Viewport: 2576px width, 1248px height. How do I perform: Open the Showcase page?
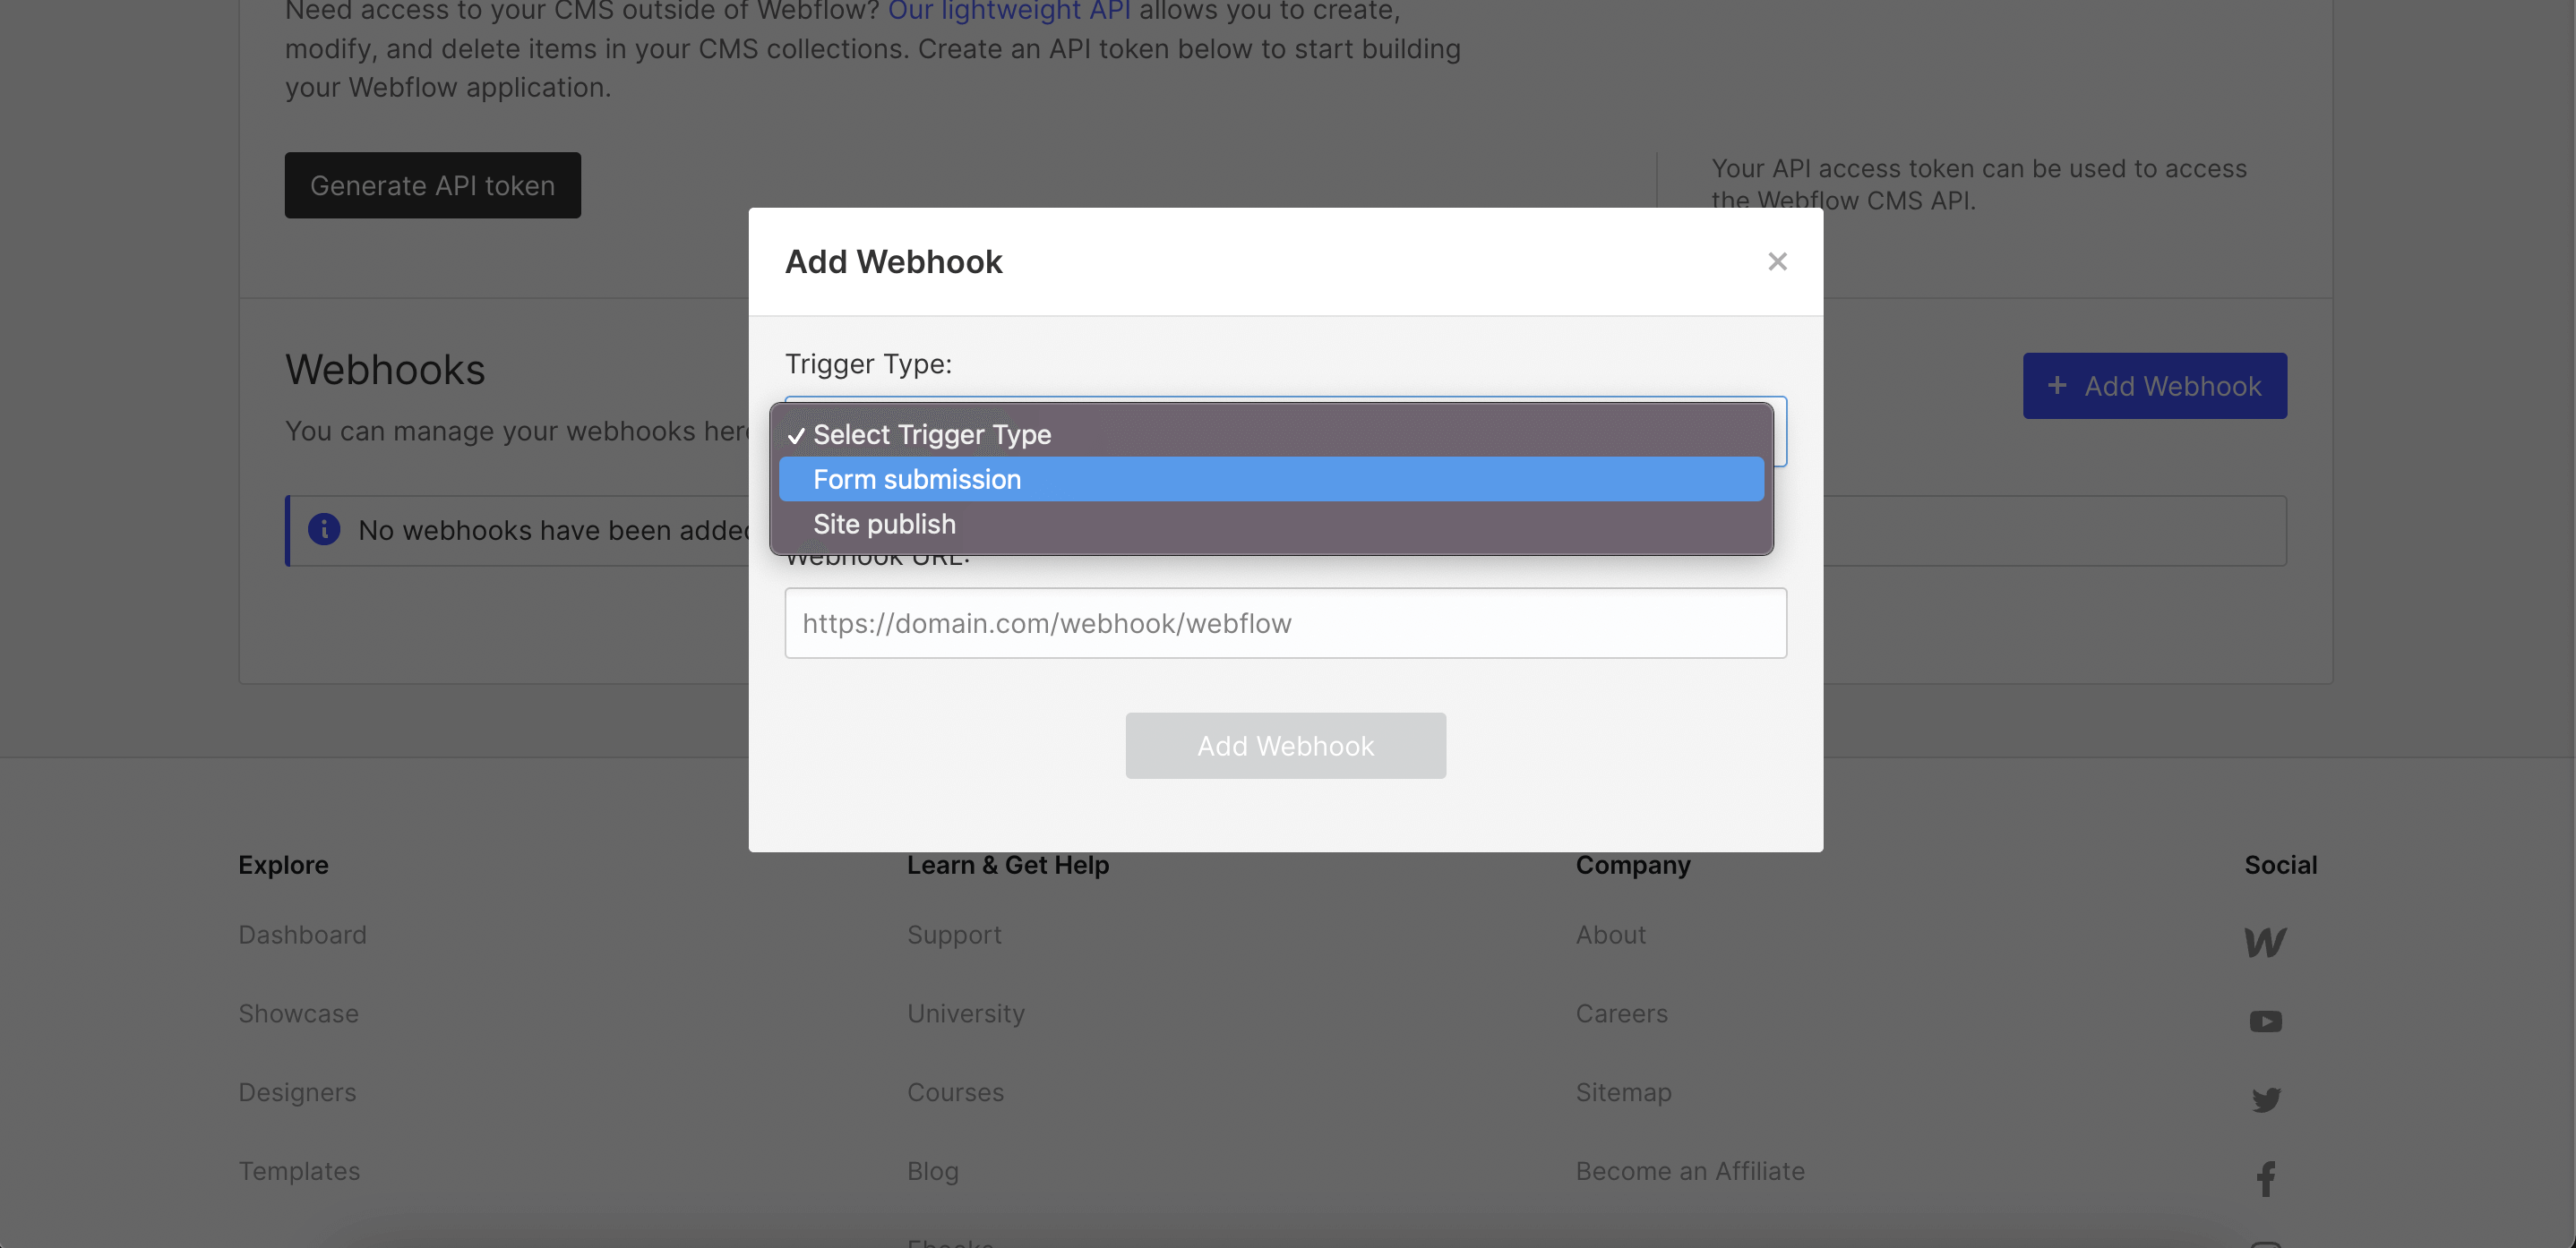[x=298, y=1013]
